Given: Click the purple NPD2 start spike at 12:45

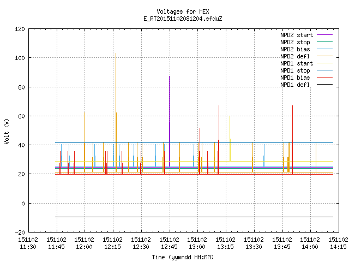Looking at the screenshot, I should 170,120.
